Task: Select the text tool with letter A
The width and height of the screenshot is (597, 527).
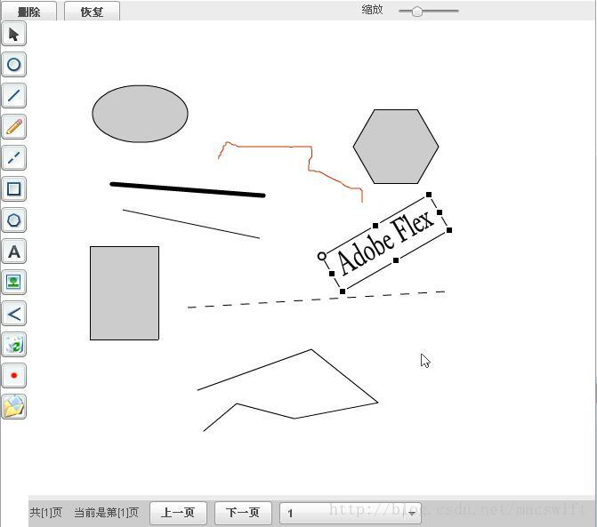Action: click(x=14, y=252)
